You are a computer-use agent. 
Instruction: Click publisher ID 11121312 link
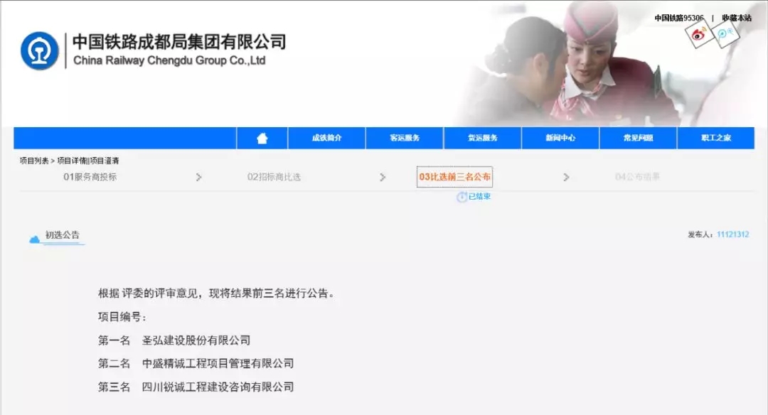(732, 235)
